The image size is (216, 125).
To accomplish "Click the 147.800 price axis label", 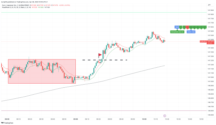I will [x=210, y=14].
